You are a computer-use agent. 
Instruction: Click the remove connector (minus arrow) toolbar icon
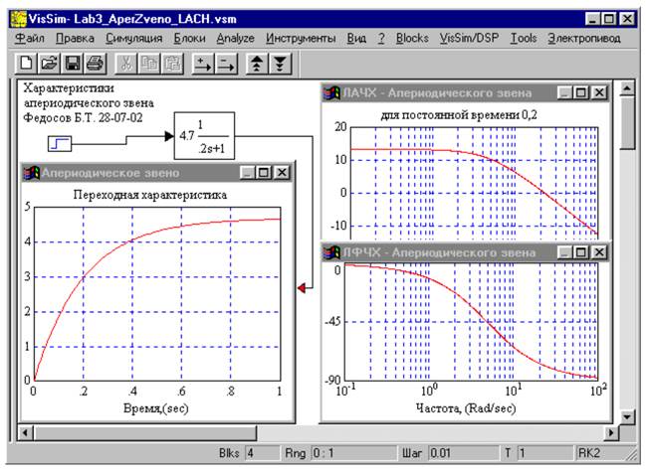(x=225, y=64)
